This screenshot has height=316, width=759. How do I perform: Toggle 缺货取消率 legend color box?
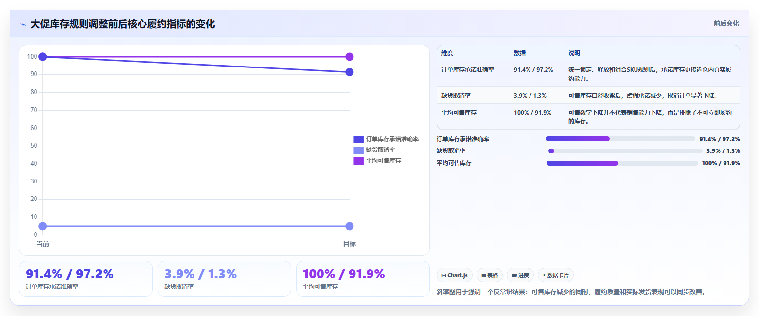tap(358, 150)
